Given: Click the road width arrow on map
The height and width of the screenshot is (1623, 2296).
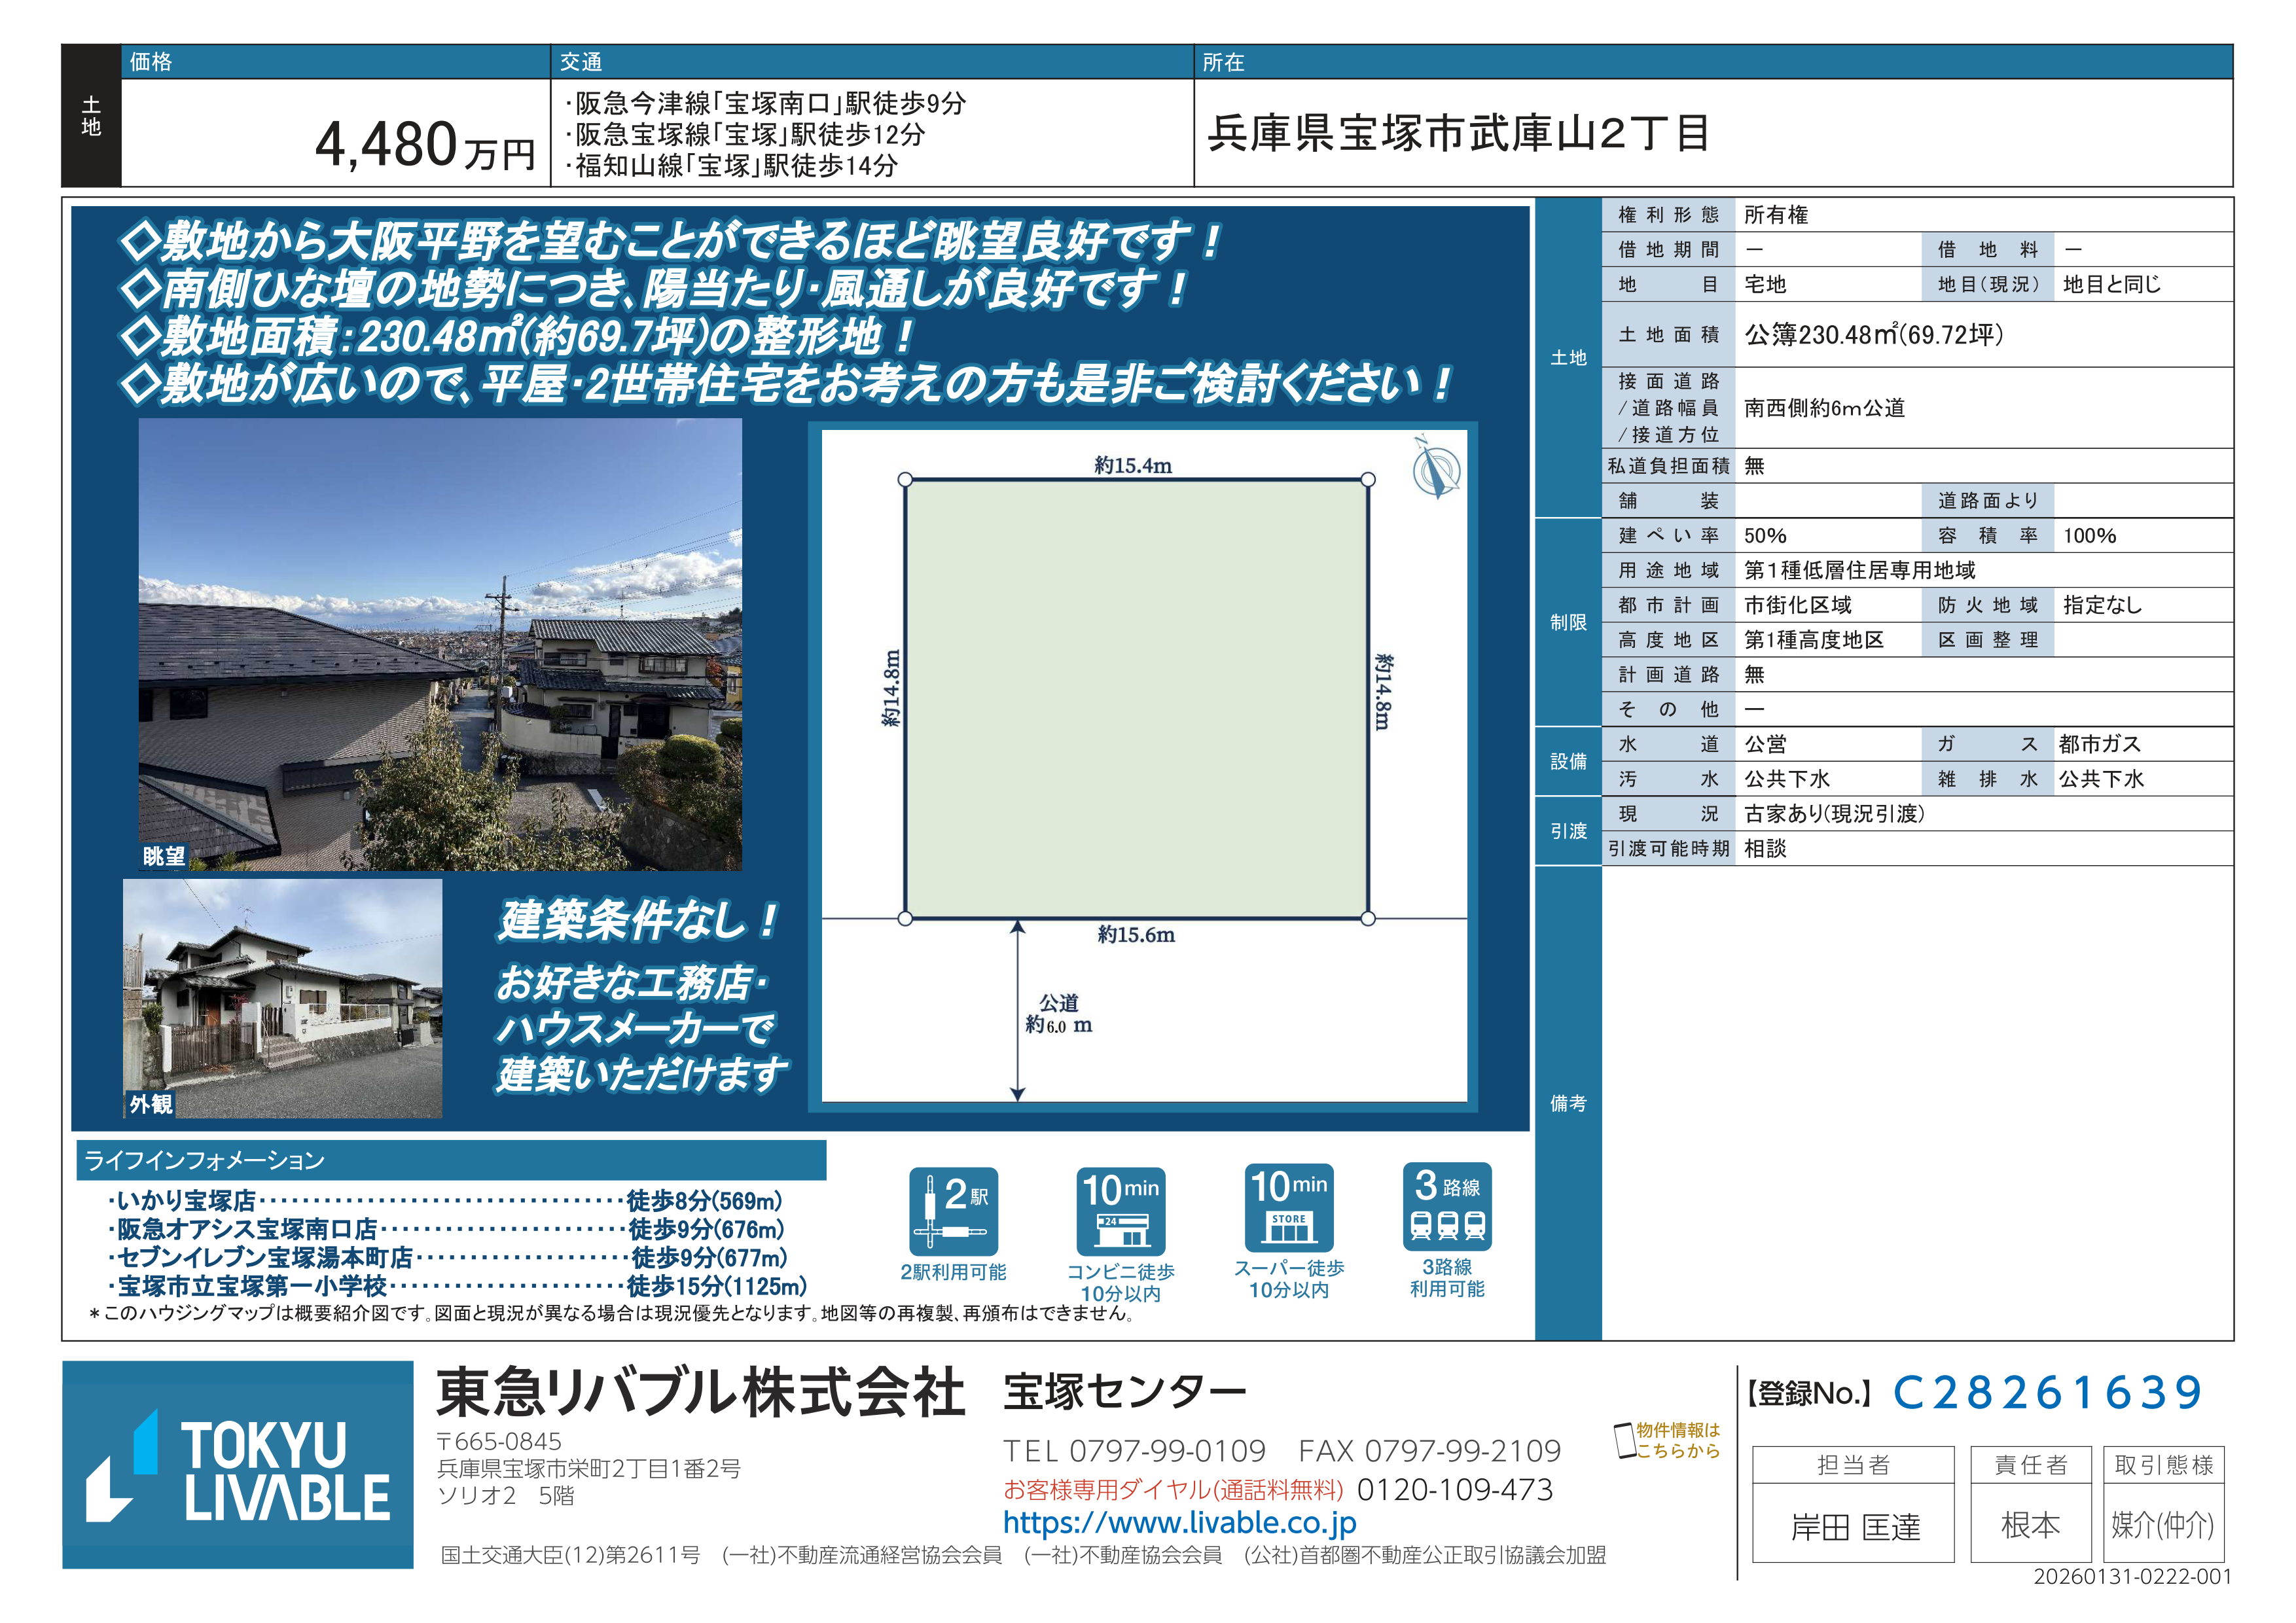Looking at the screenshot, I should (x=1017, y=1010).
